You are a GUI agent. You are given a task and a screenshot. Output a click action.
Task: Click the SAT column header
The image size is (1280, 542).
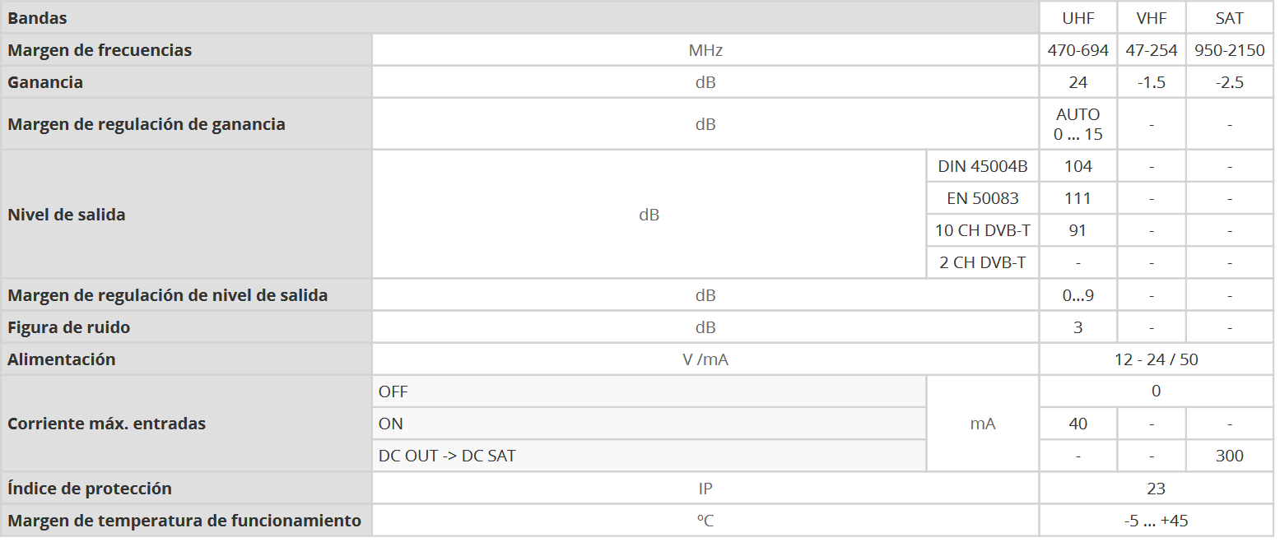pos(1229,18)
